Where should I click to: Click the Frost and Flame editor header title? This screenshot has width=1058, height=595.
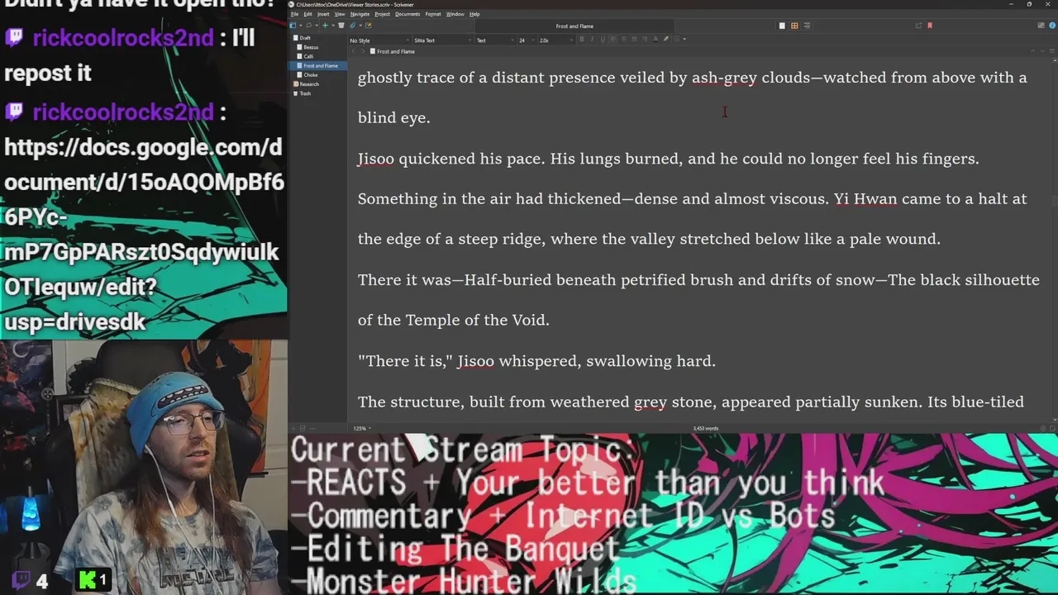point(396,51)
